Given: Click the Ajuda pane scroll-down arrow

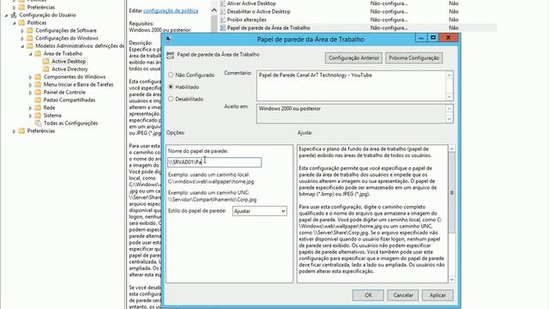Looking at the screenshot, I should pos(452,279).
